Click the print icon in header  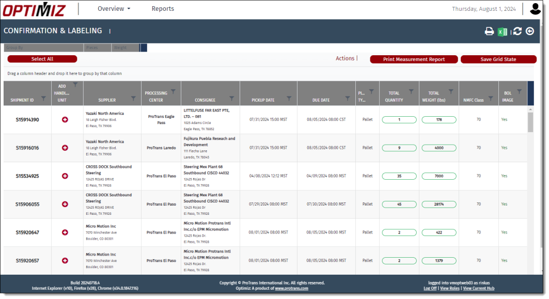pos(489,32)
